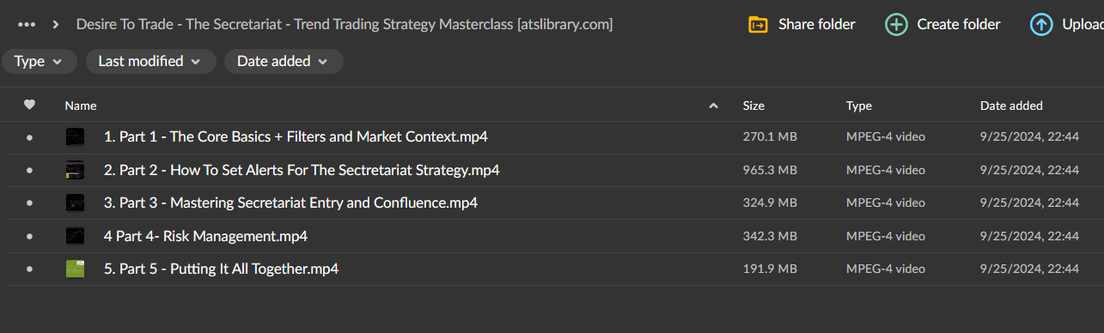Viewport: 1104px width, 333px height.
Task: Expand the Last modified filter dropdown
Action: pyautogui.click(x=150, y=61)
